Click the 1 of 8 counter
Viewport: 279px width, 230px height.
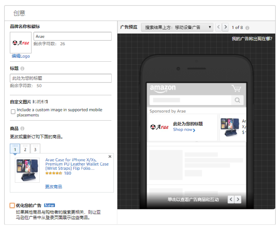pos(237,27)
